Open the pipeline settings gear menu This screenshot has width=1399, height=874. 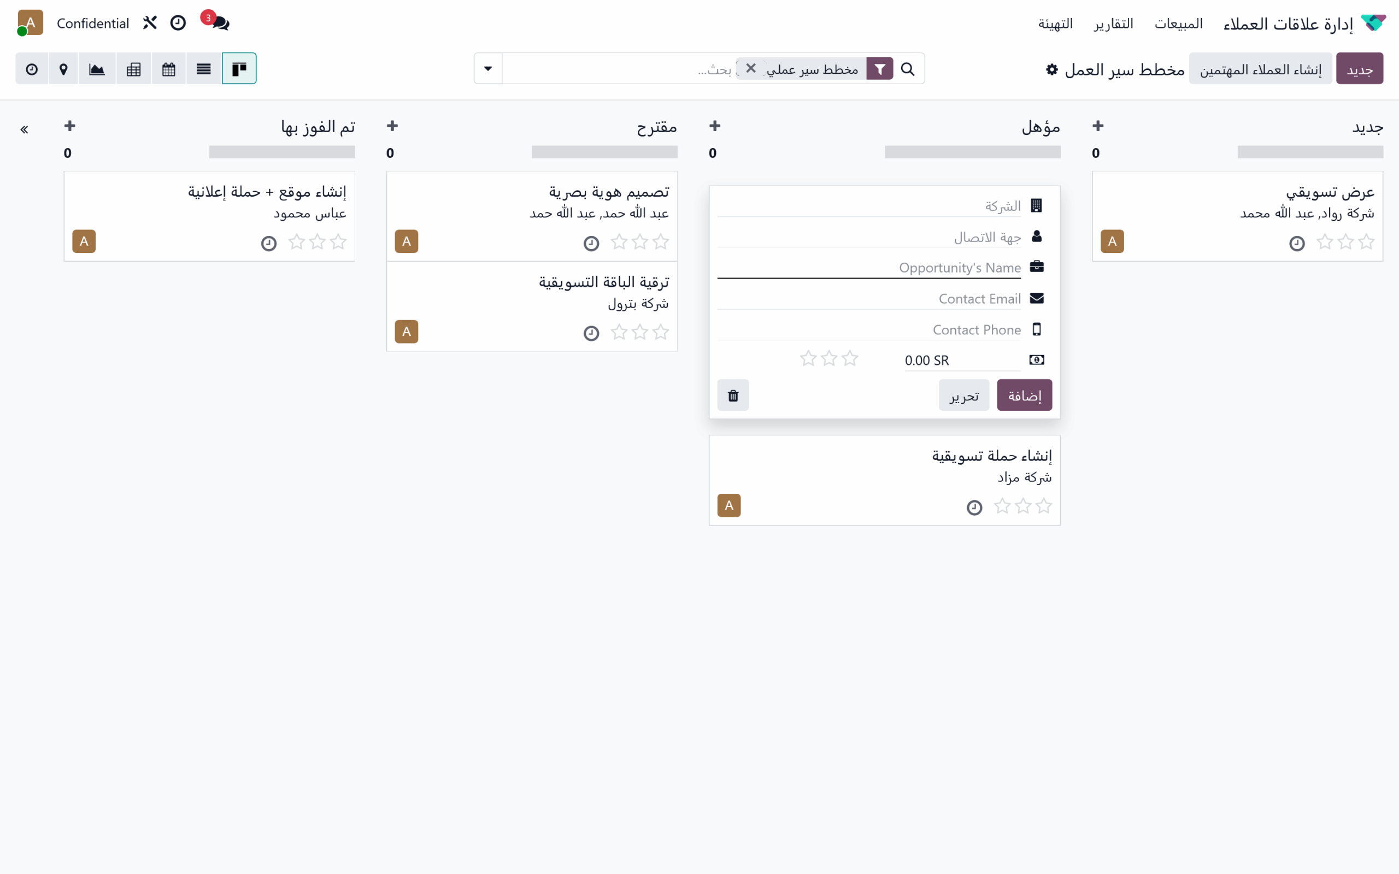tap(1051, 69)
